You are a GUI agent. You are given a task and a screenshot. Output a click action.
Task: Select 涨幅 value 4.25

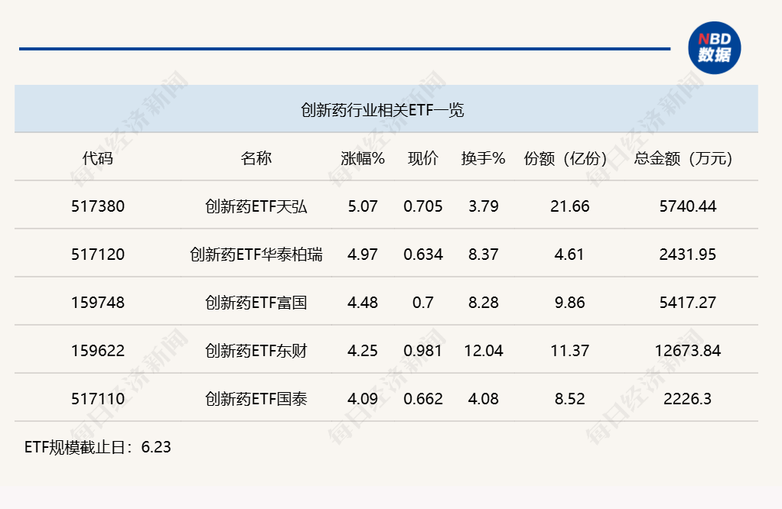[x=363, y=351]
